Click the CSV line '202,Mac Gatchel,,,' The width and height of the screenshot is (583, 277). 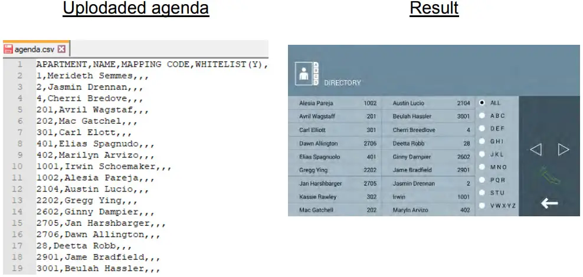pyautogui.click(x=87, y=121)
